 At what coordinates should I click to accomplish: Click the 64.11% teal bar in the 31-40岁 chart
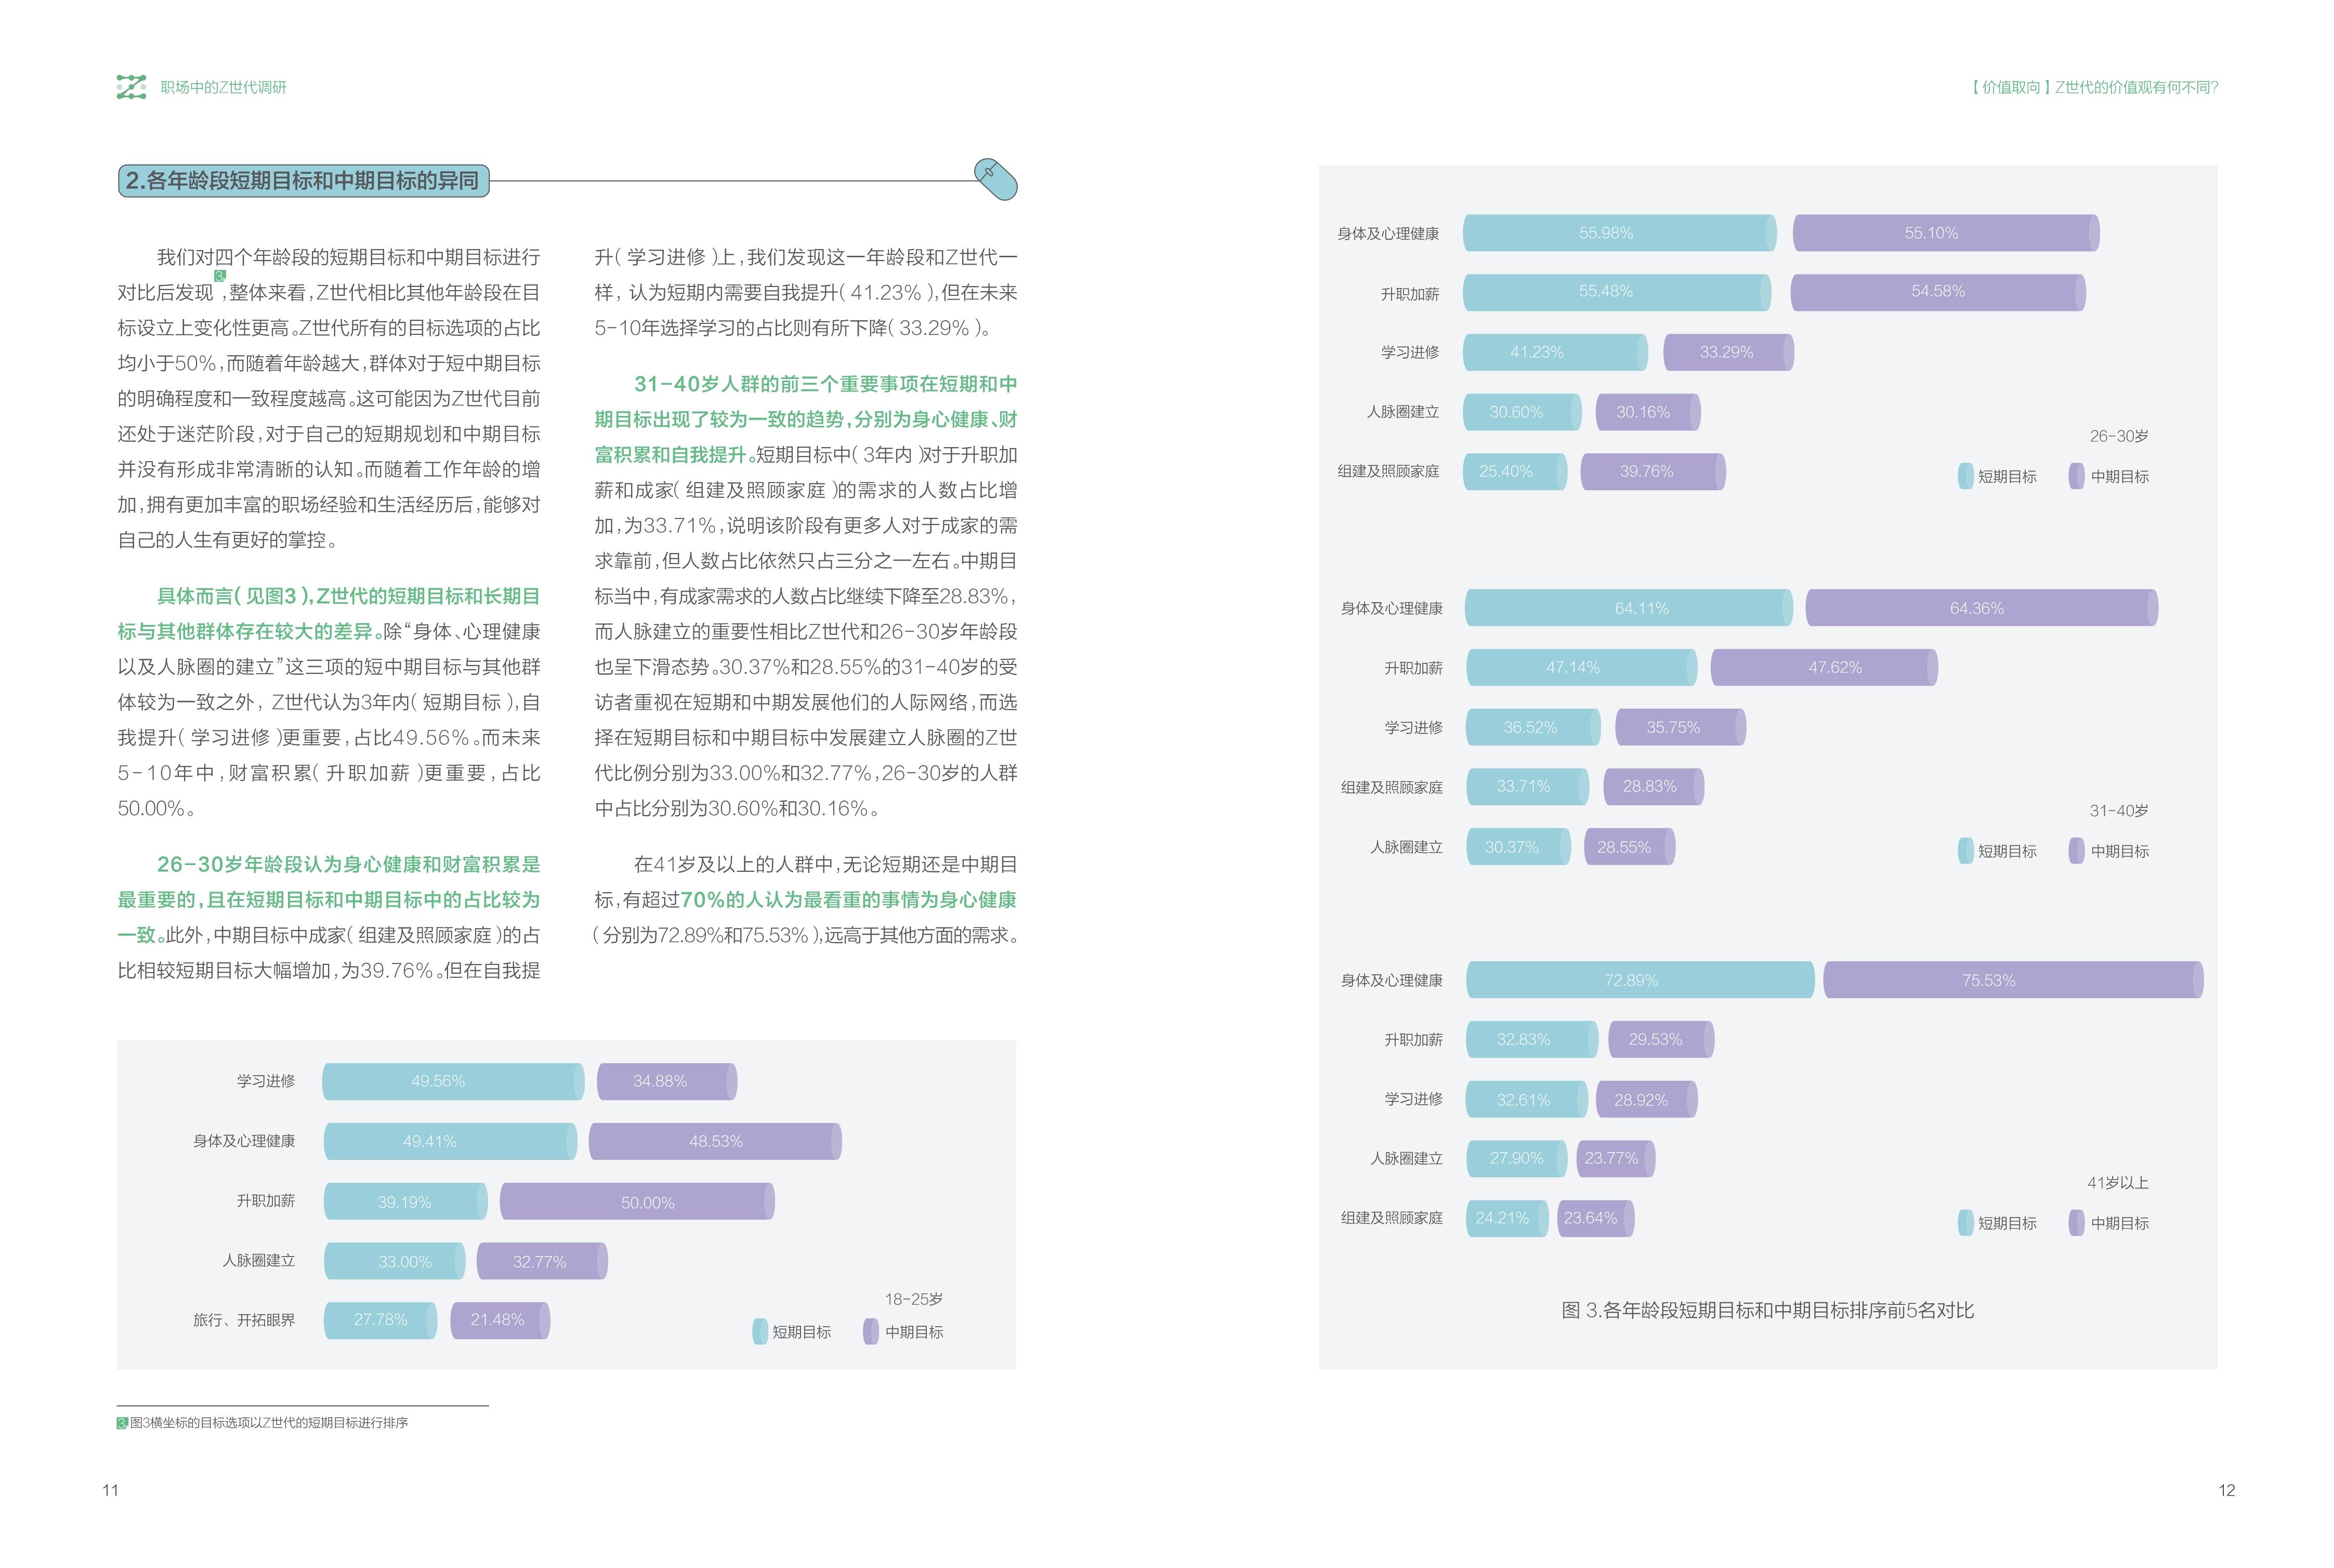[1628, 608]
